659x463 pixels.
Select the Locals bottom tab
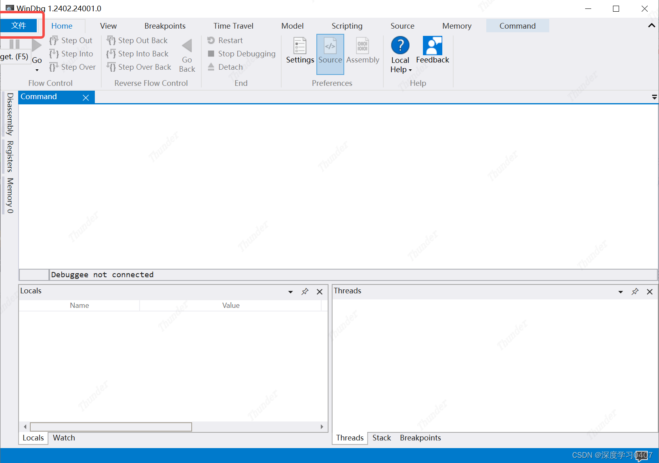pos(33,438)
